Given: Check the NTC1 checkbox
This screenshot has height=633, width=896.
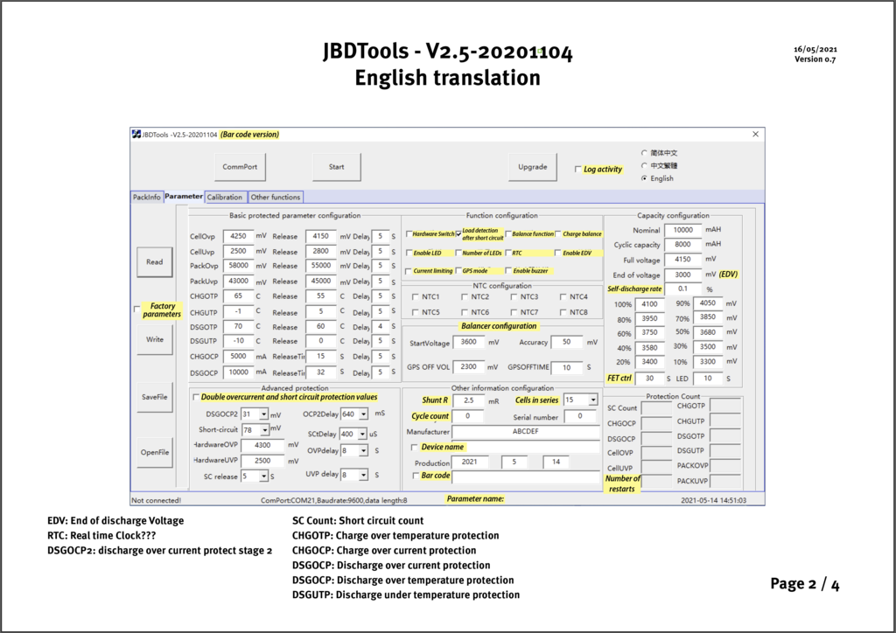Looking at the screenshot, I should click(x=416, y=296).
